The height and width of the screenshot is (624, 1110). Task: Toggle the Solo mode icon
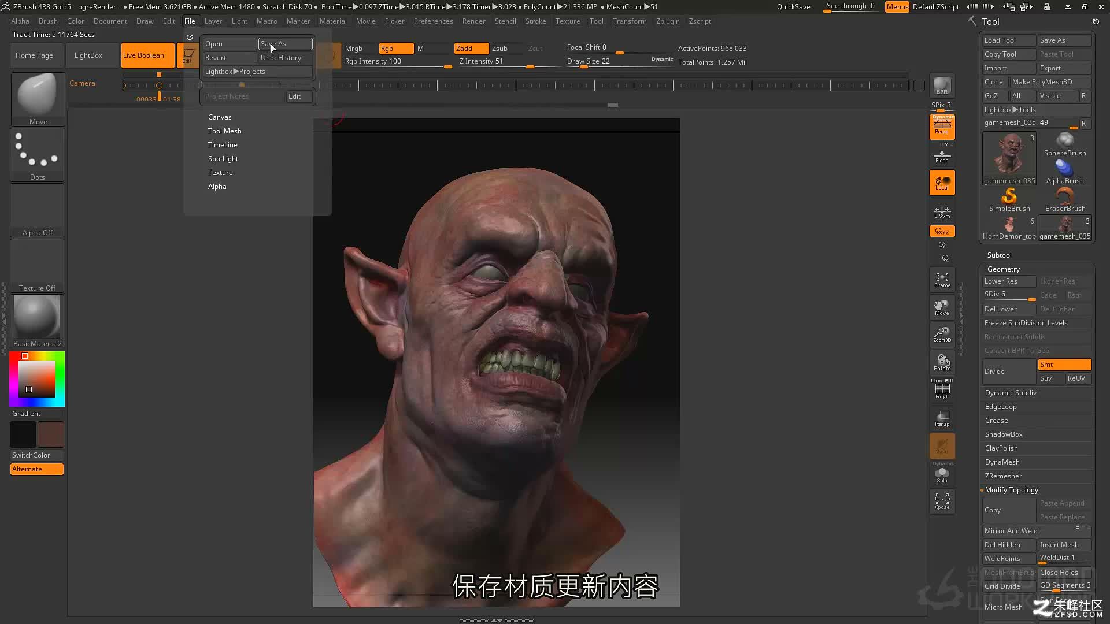(x=942, y=475)
